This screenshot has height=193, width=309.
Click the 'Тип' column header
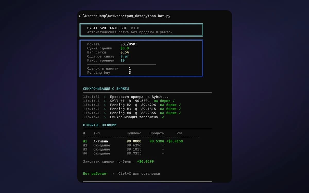97,133
